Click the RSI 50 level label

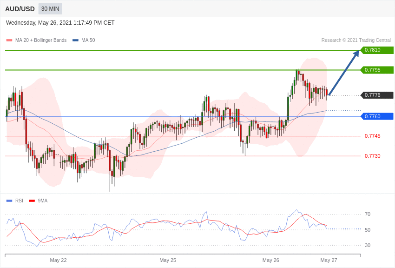(368, 230)
